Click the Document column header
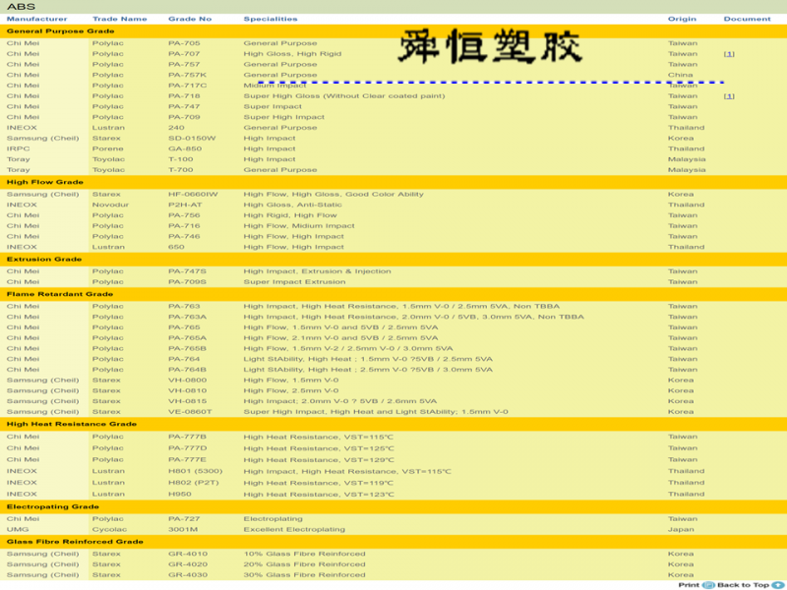 point(747,19)
